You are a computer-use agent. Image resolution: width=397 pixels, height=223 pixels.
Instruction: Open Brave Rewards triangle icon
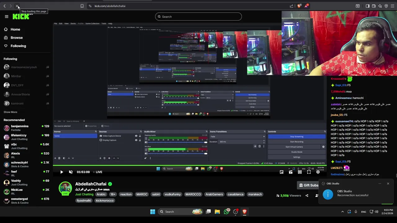click(306, 6)
